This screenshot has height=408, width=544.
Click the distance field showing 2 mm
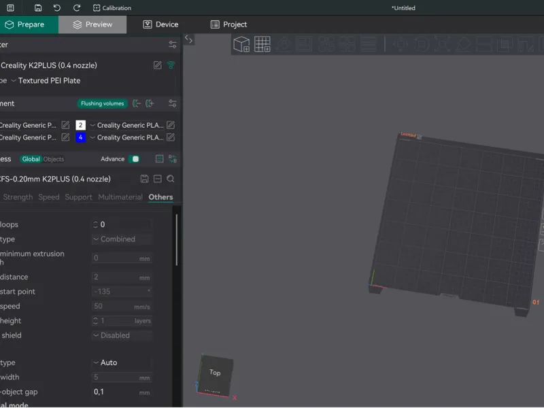point(122,277)
